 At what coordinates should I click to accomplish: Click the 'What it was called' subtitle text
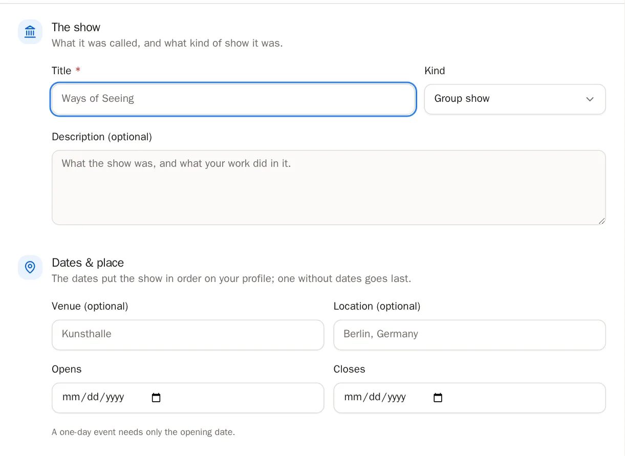point(167,44)
